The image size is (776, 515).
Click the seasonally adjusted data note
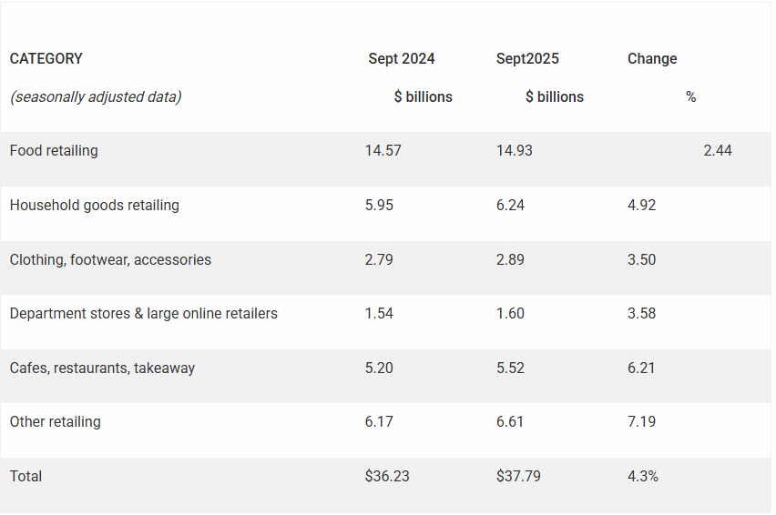point(96,97)
